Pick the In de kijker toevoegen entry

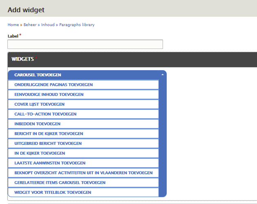pyautogui.click(x=40, y=153)
